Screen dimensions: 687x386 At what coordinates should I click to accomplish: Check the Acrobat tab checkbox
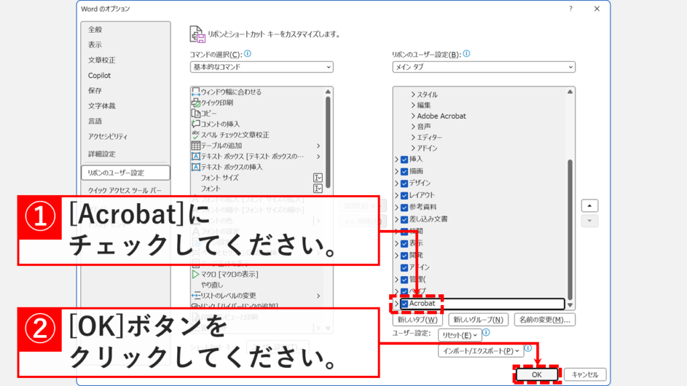(405, 304)
